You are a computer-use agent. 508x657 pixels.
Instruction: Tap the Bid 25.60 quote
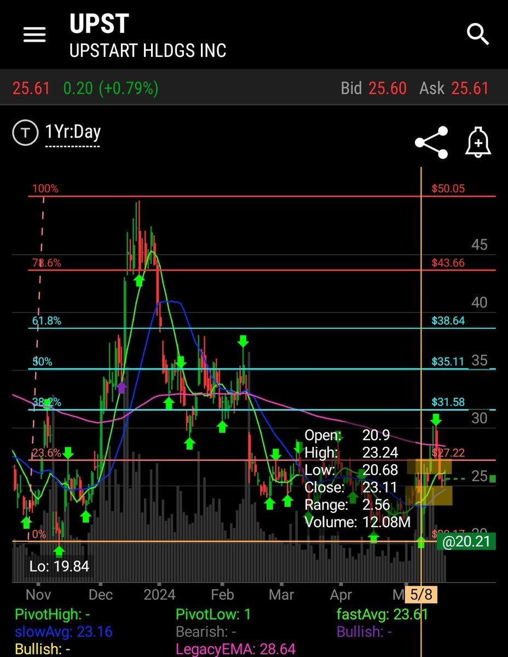pos(373,88)
